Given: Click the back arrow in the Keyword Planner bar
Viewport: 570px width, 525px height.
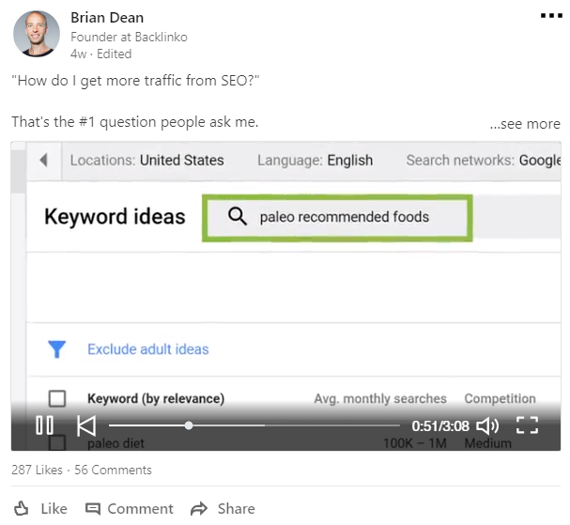Looking at the screenshot, I should coord(43,160).
